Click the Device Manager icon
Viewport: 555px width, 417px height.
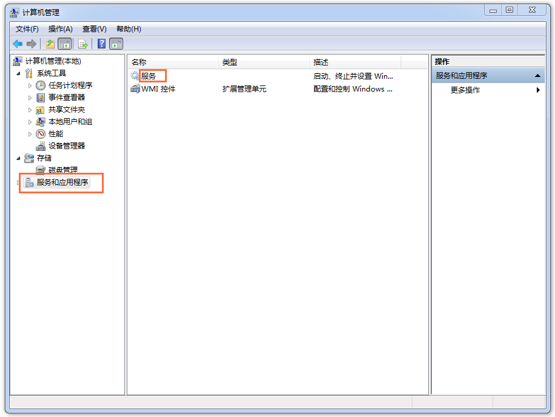tap(41, 145)
